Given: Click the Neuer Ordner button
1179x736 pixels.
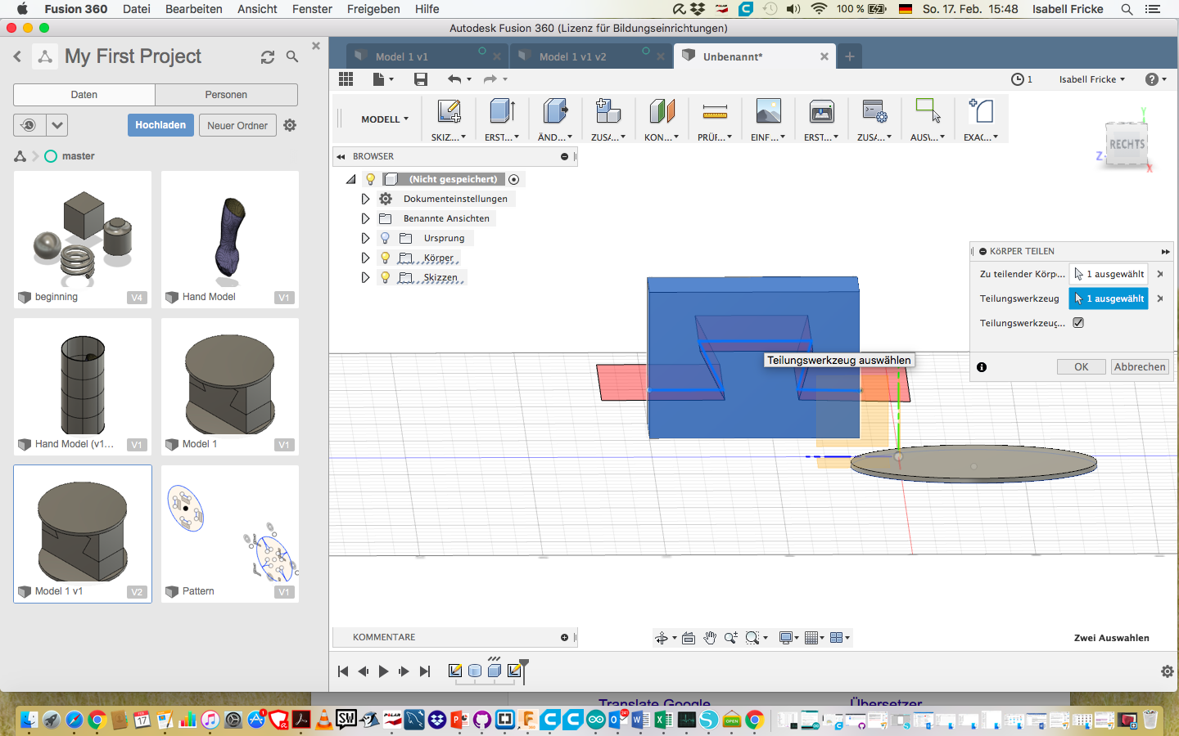Looking at the screenshot, I should (x=237, y=125).
